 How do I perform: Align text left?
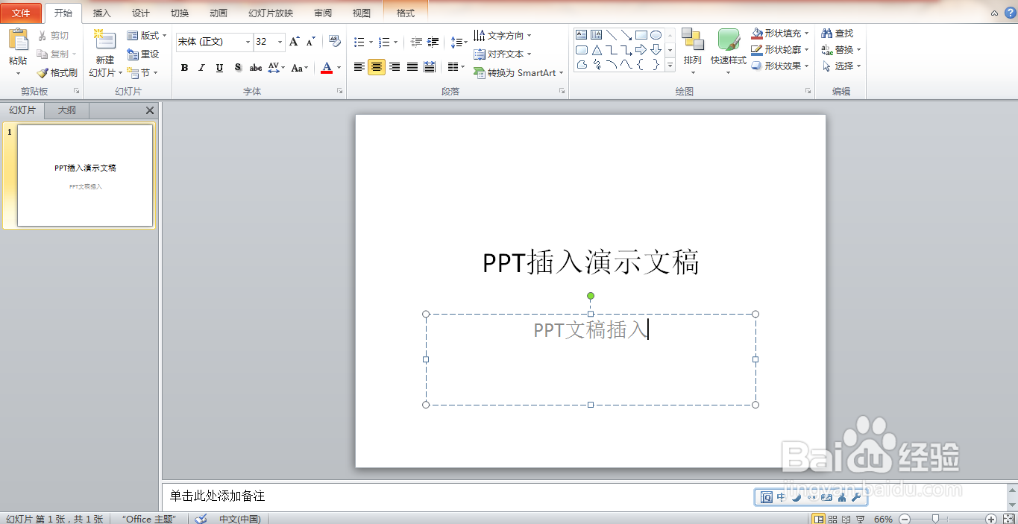coord(359,67)
